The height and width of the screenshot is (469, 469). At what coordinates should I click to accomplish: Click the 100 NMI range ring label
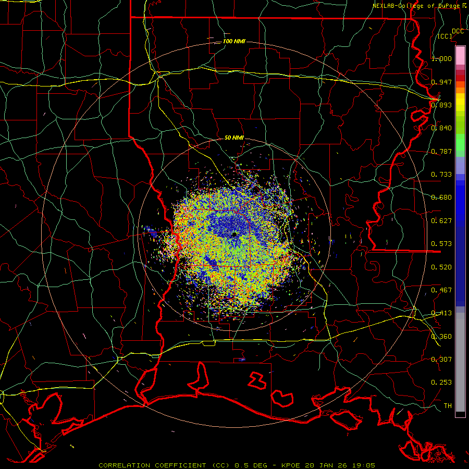tap(234, 41)
